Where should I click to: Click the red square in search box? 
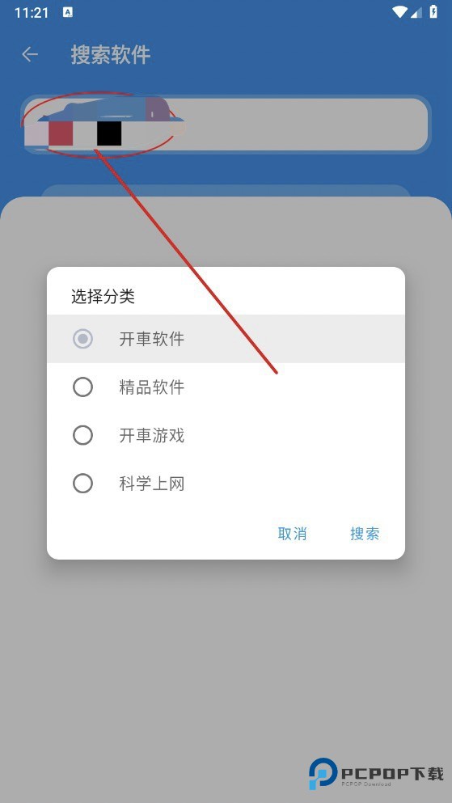click(x=61, y=133)
